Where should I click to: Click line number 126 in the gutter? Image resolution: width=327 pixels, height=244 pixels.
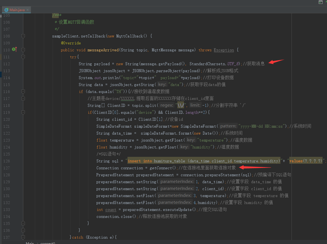(x=6, y=161)
